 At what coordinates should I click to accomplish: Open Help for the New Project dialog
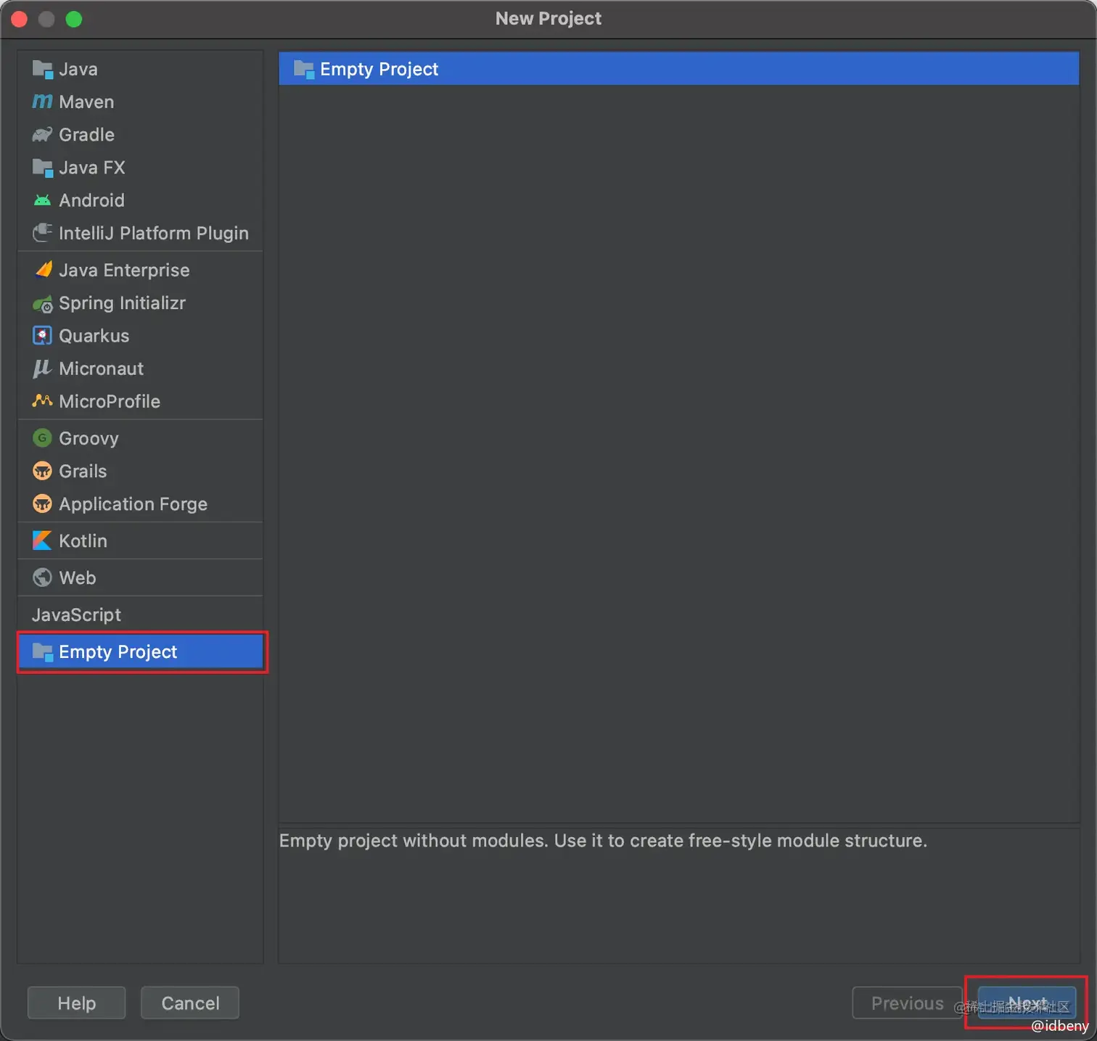coord(77,1003)
